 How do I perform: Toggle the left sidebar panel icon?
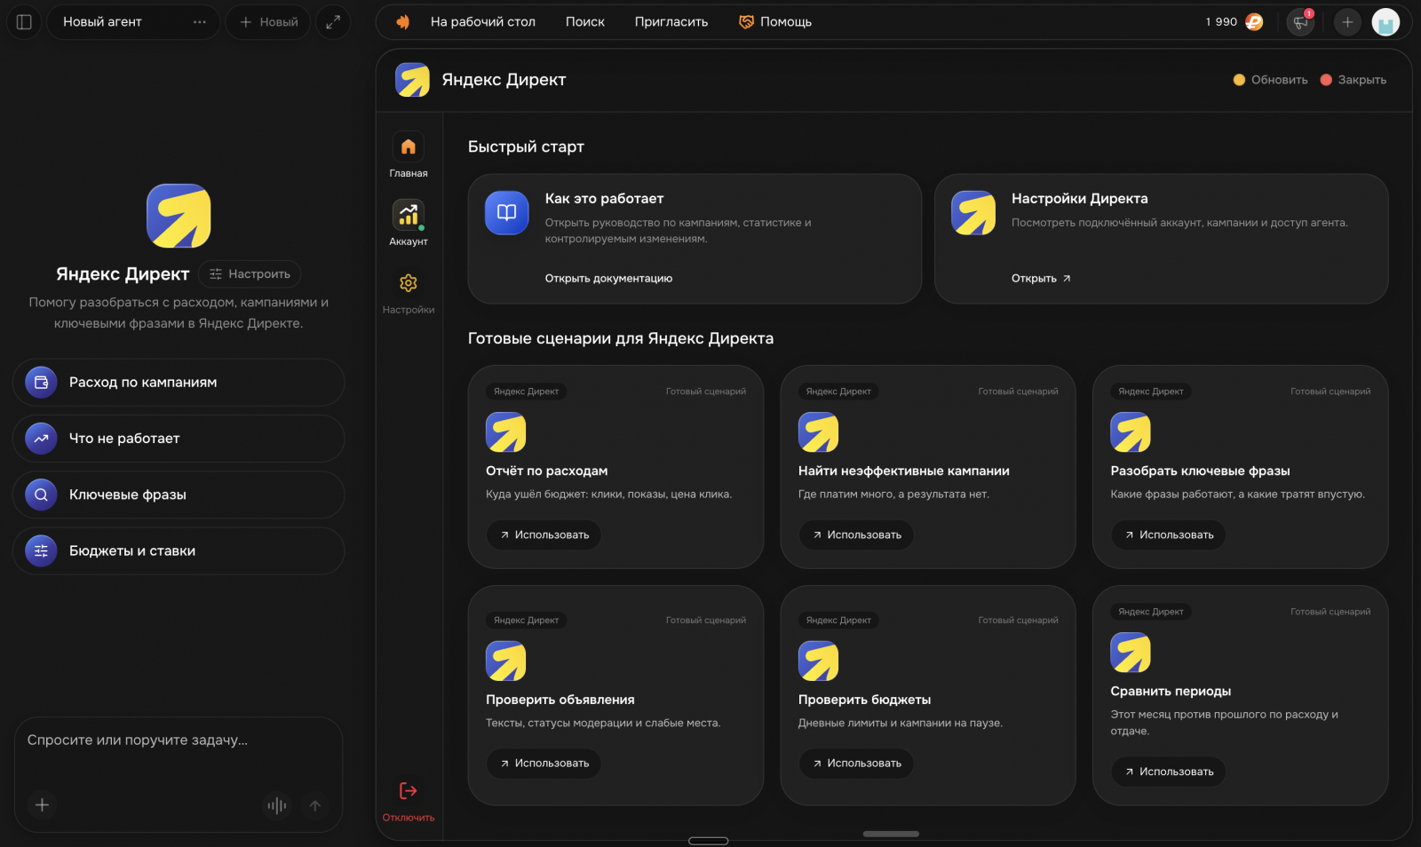click(x=24, y=22)
